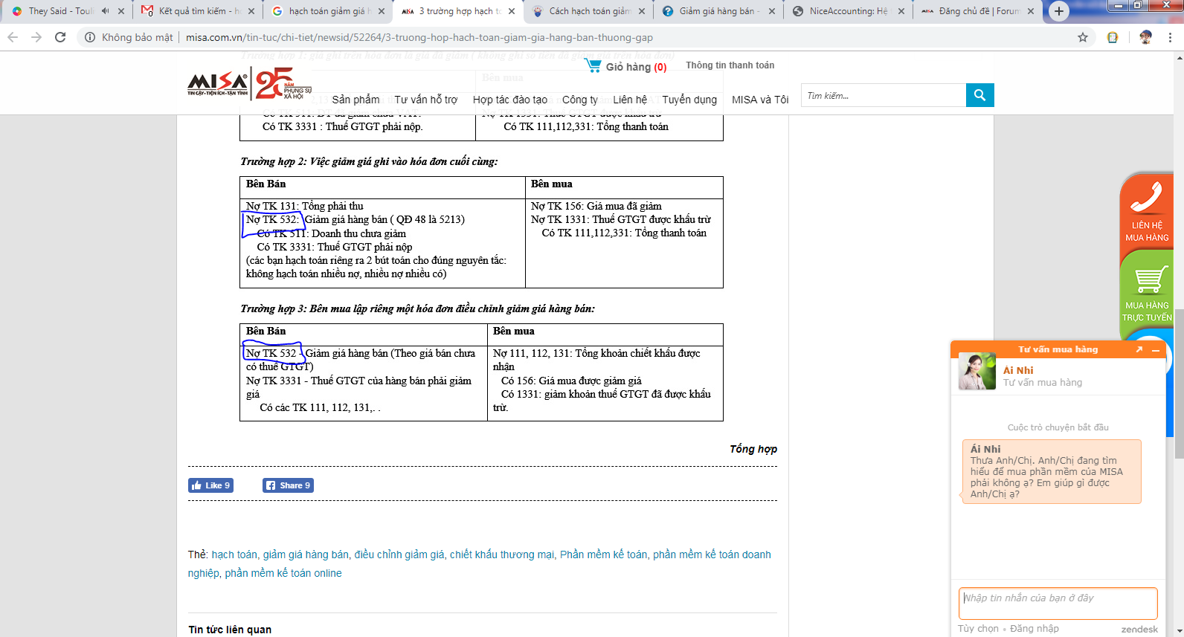1184x637 pixels.
Task: Open tag link Phần mềm kế toán
Action: coord(603,554)
